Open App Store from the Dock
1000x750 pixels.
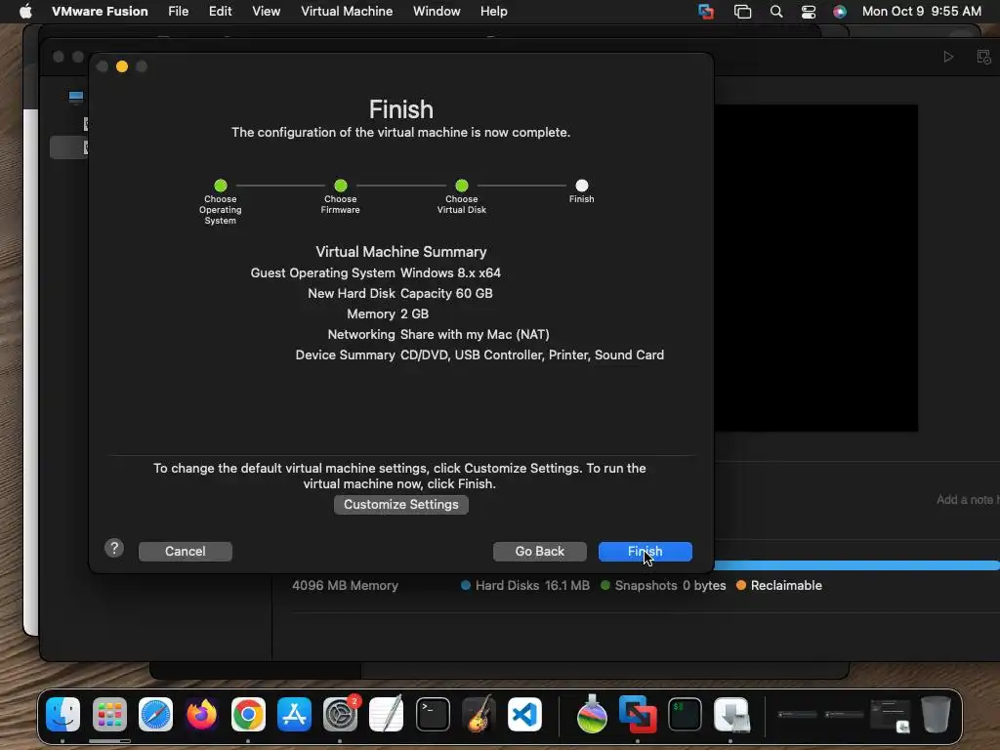(294, 714)
